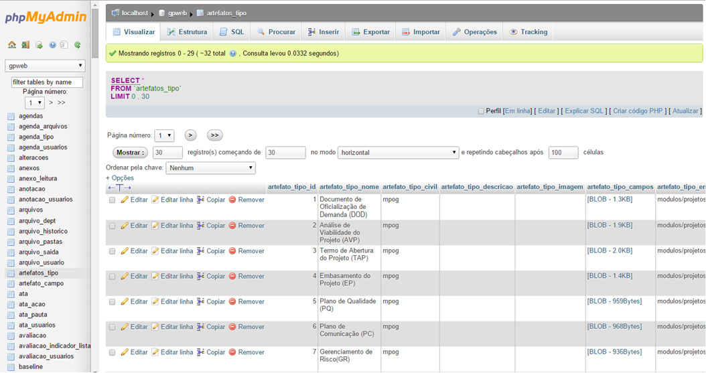
Task: Tick the checkbox for row 7
Action: 113,352
